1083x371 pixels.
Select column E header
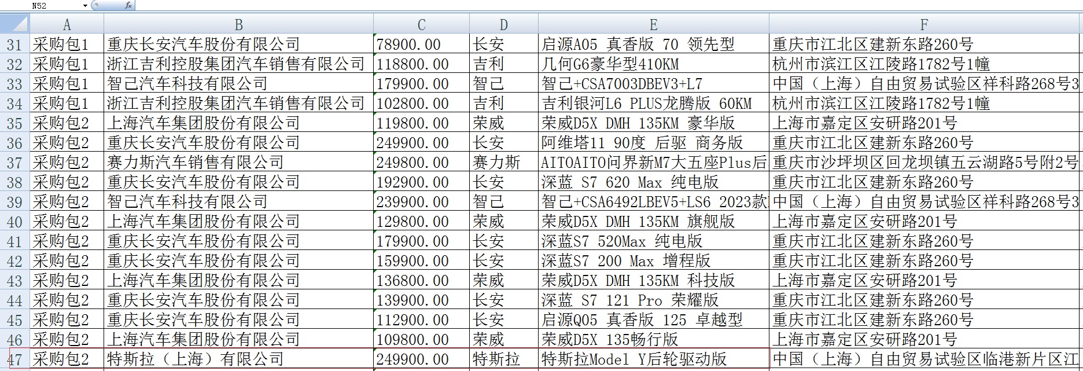pyautogui.click(x=653, y=25)
